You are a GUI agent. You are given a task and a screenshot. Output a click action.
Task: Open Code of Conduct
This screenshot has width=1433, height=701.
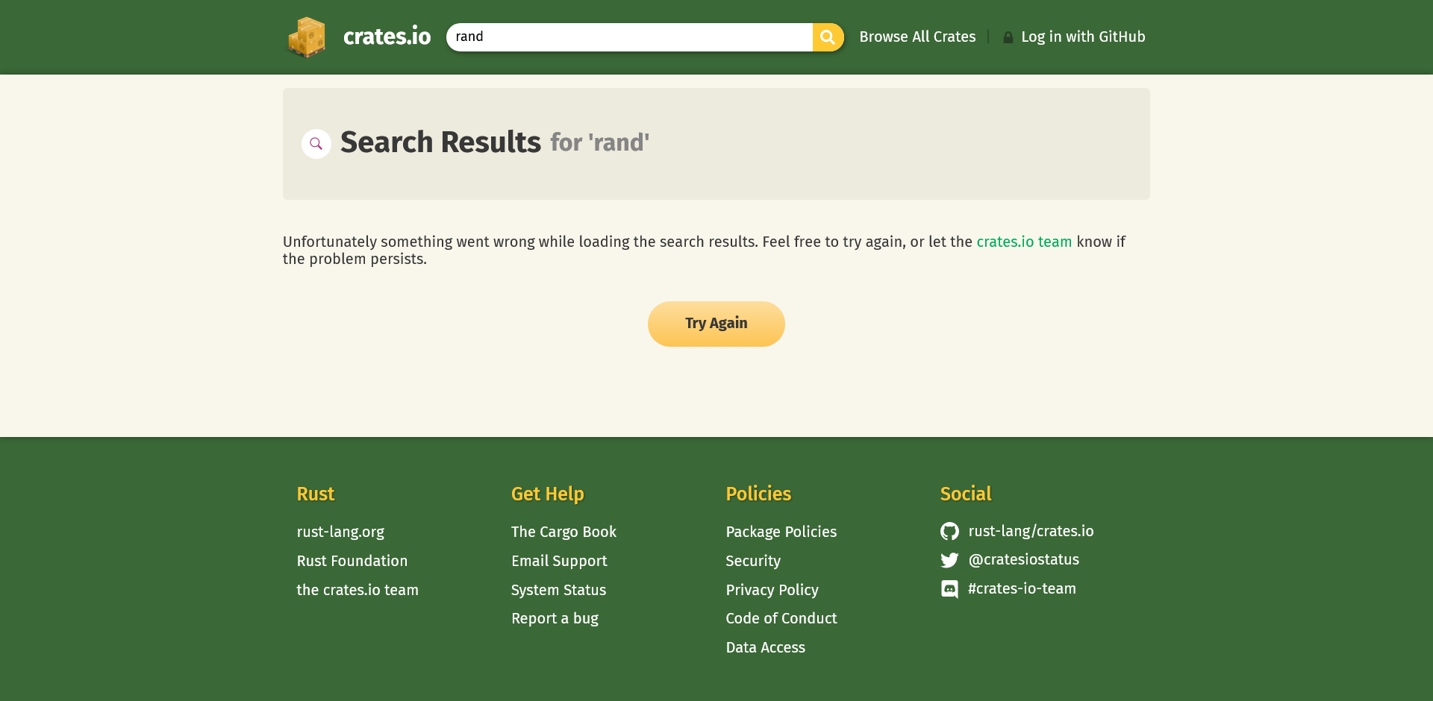point(781,618)
